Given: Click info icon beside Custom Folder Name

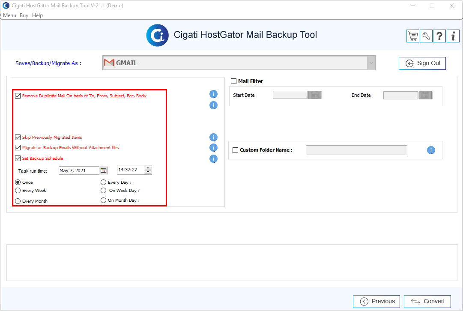Looking at the screenshot, I should pos(431,150).
